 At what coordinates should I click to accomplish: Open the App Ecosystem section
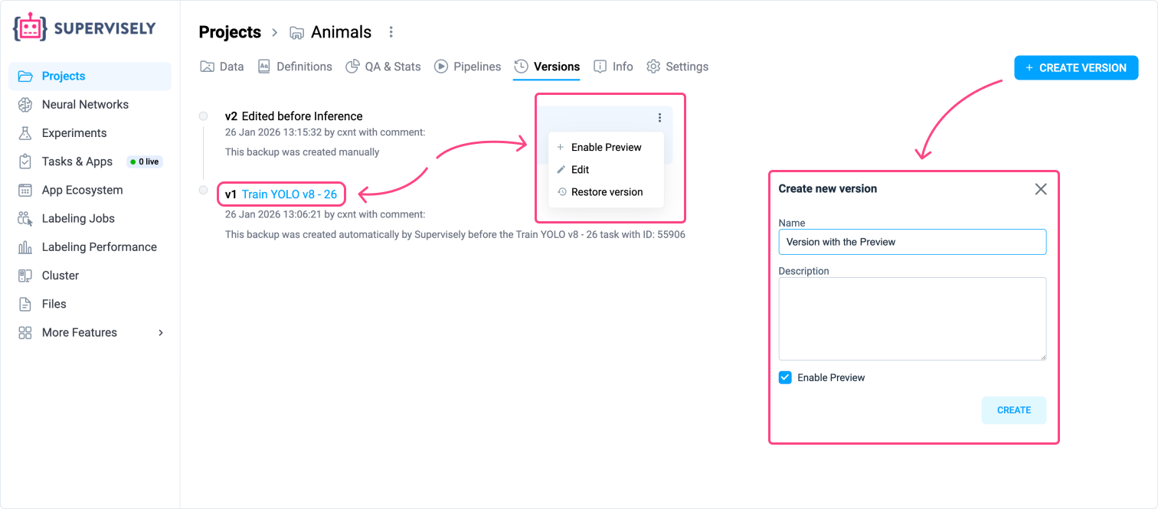coord(82,190)
